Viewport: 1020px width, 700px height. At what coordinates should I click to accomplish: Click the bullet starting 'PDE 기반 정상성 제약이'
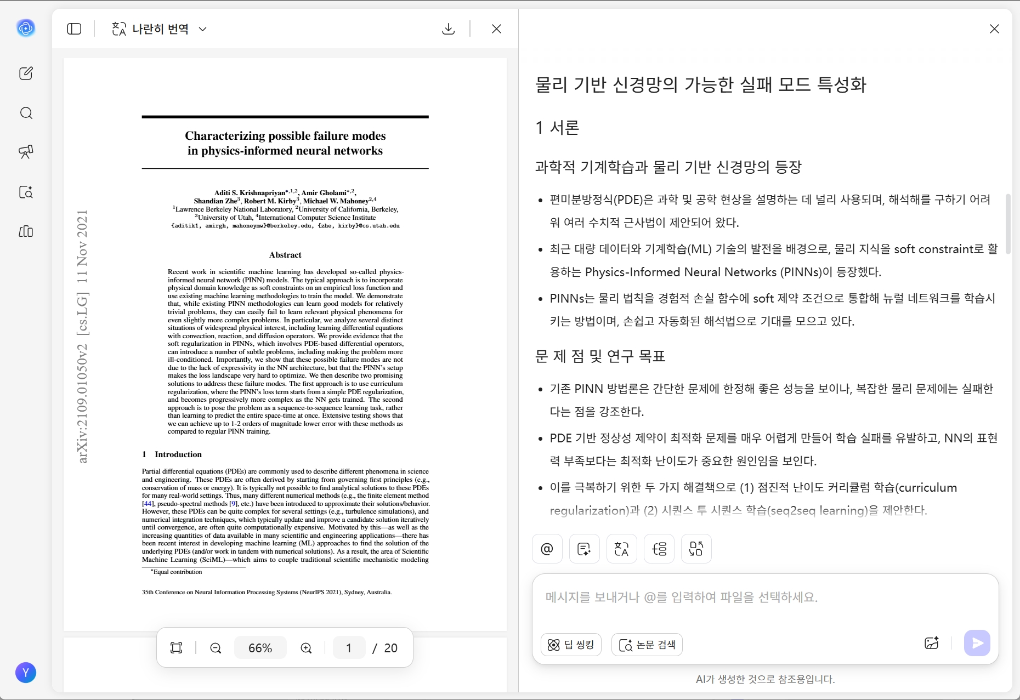[773, 449]
